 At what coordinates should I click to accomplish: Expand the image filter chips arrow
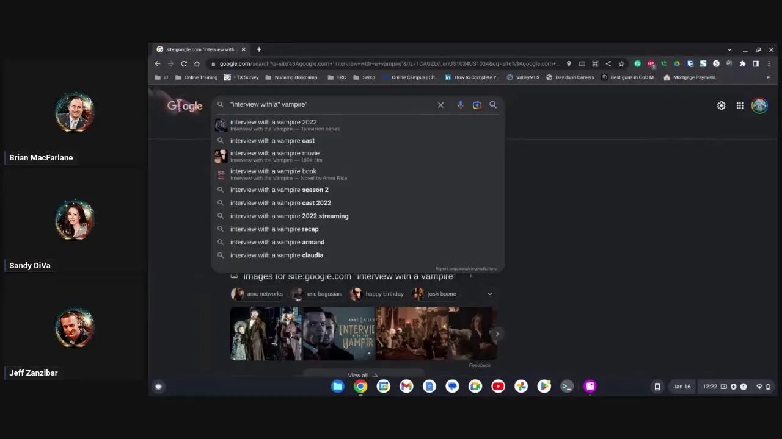point(489,294)
